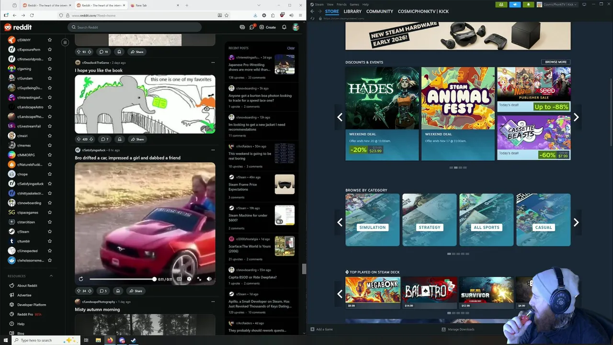Screen dimensions: 613x345
Task: Clear the Recent Posts list
Action: tap(291, 48)
